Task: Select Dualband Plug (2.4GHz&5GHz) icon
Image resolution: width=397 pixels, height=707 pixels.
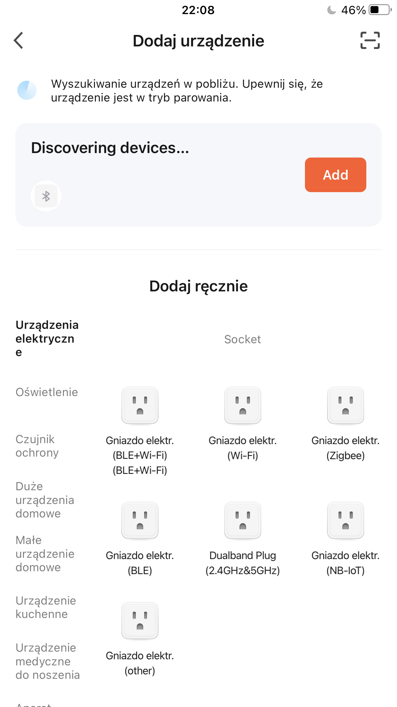Action: [243, 520]
